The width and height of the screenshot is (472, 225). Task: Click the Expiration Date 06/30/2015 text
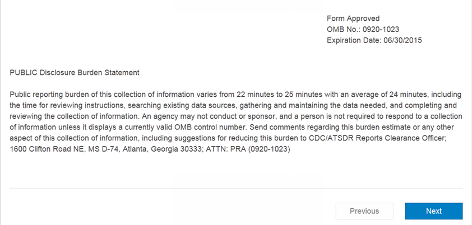click(x=374, y=40)
